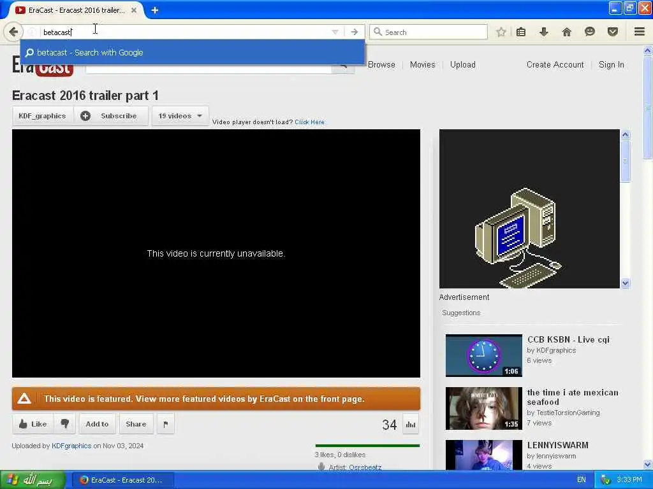Open the mexican seafood video thumbnail

483,408
